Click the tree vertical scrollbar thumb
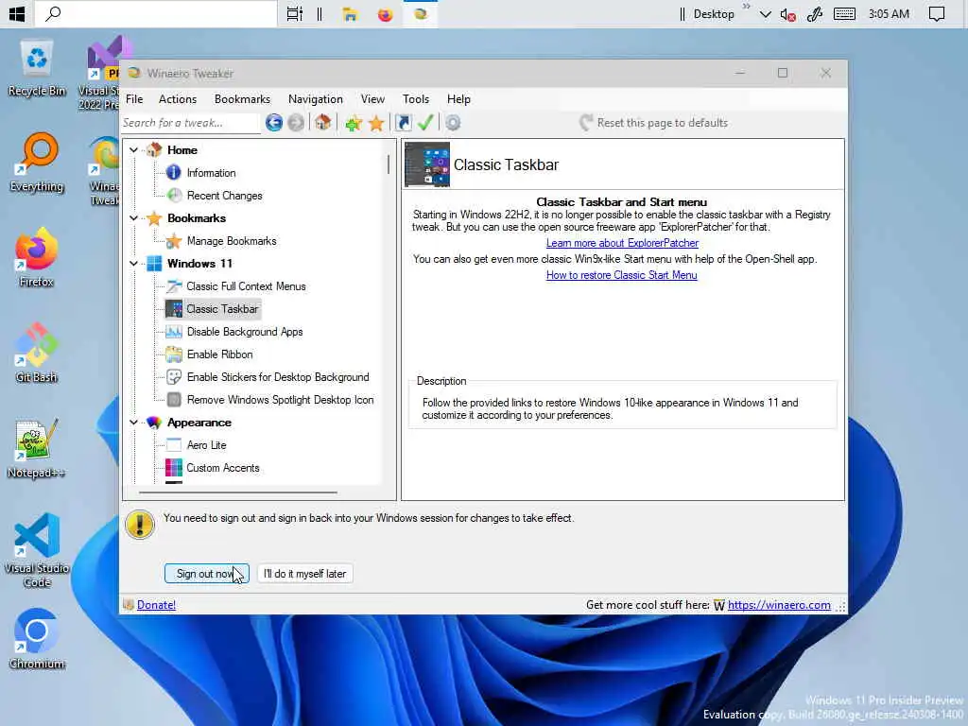 pos(389,164)
